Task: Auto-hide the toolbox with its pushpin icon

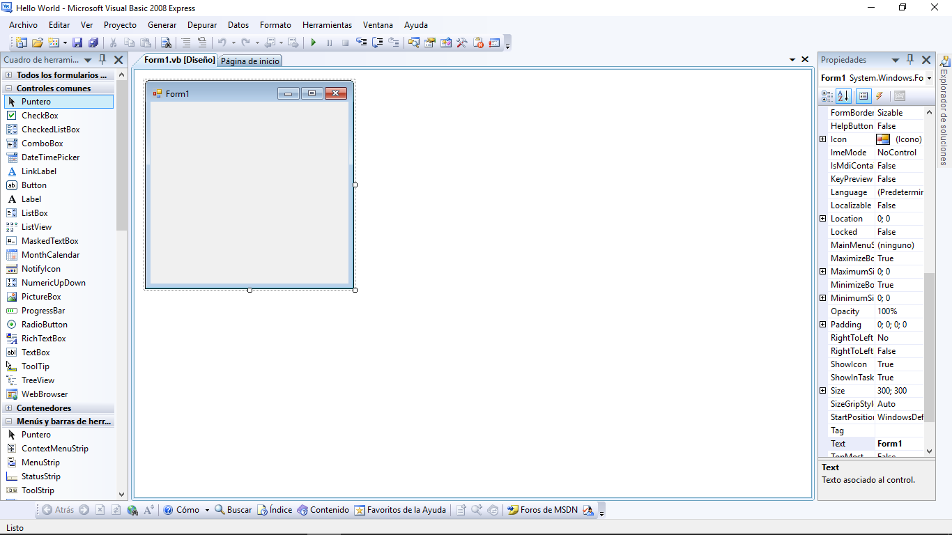Action: [x=102, y=60]
